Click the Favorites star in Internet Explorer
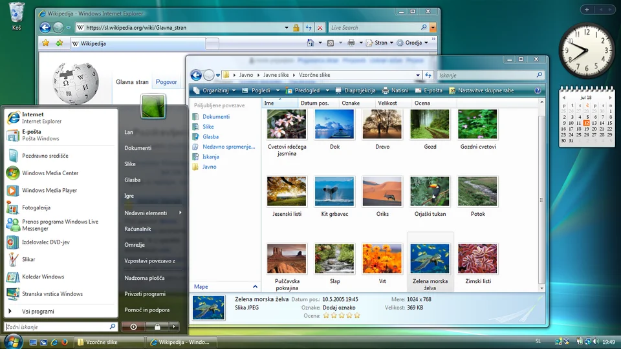Viewport: 621px width, 349px height. coord(46,43)
